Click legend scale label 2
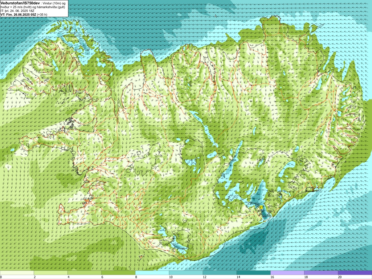This screenshot has width=372, height=279. point(35,277)
